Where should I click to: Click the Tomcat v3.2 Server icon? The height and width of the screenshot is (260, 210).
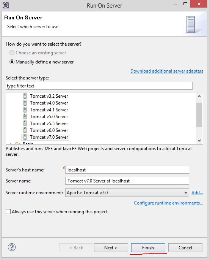(x=25, y=96)
